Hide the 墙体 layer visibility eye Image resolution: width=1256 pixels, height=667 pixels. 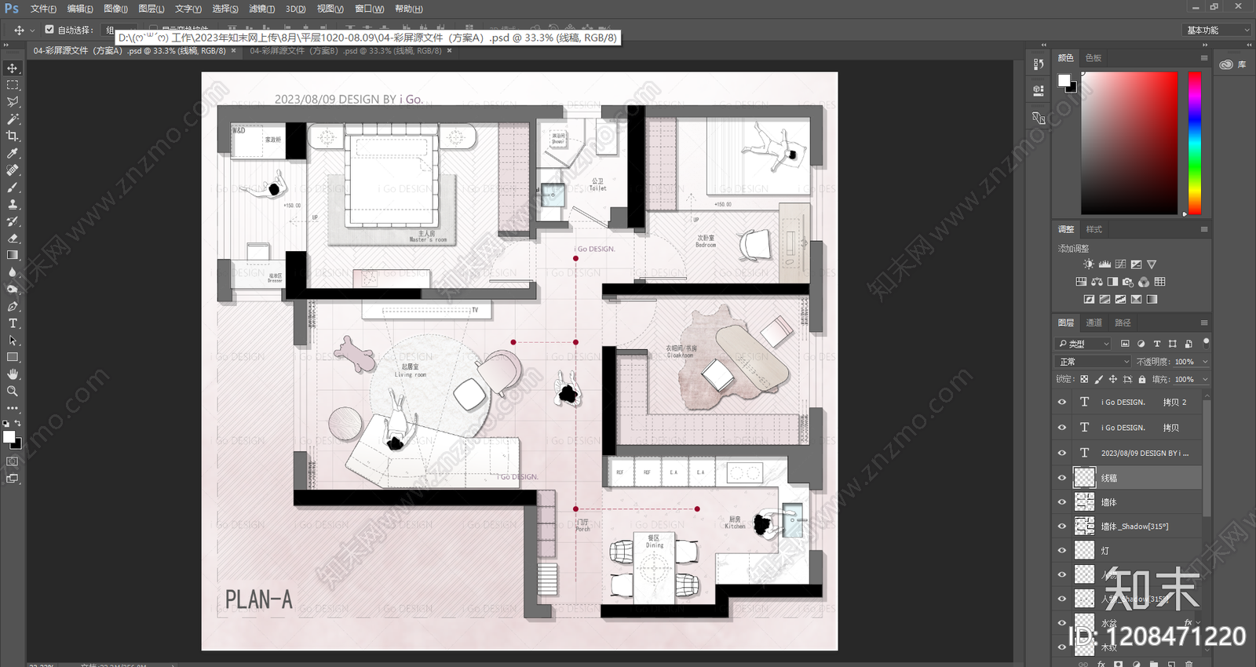click(x=1062, y=502)
